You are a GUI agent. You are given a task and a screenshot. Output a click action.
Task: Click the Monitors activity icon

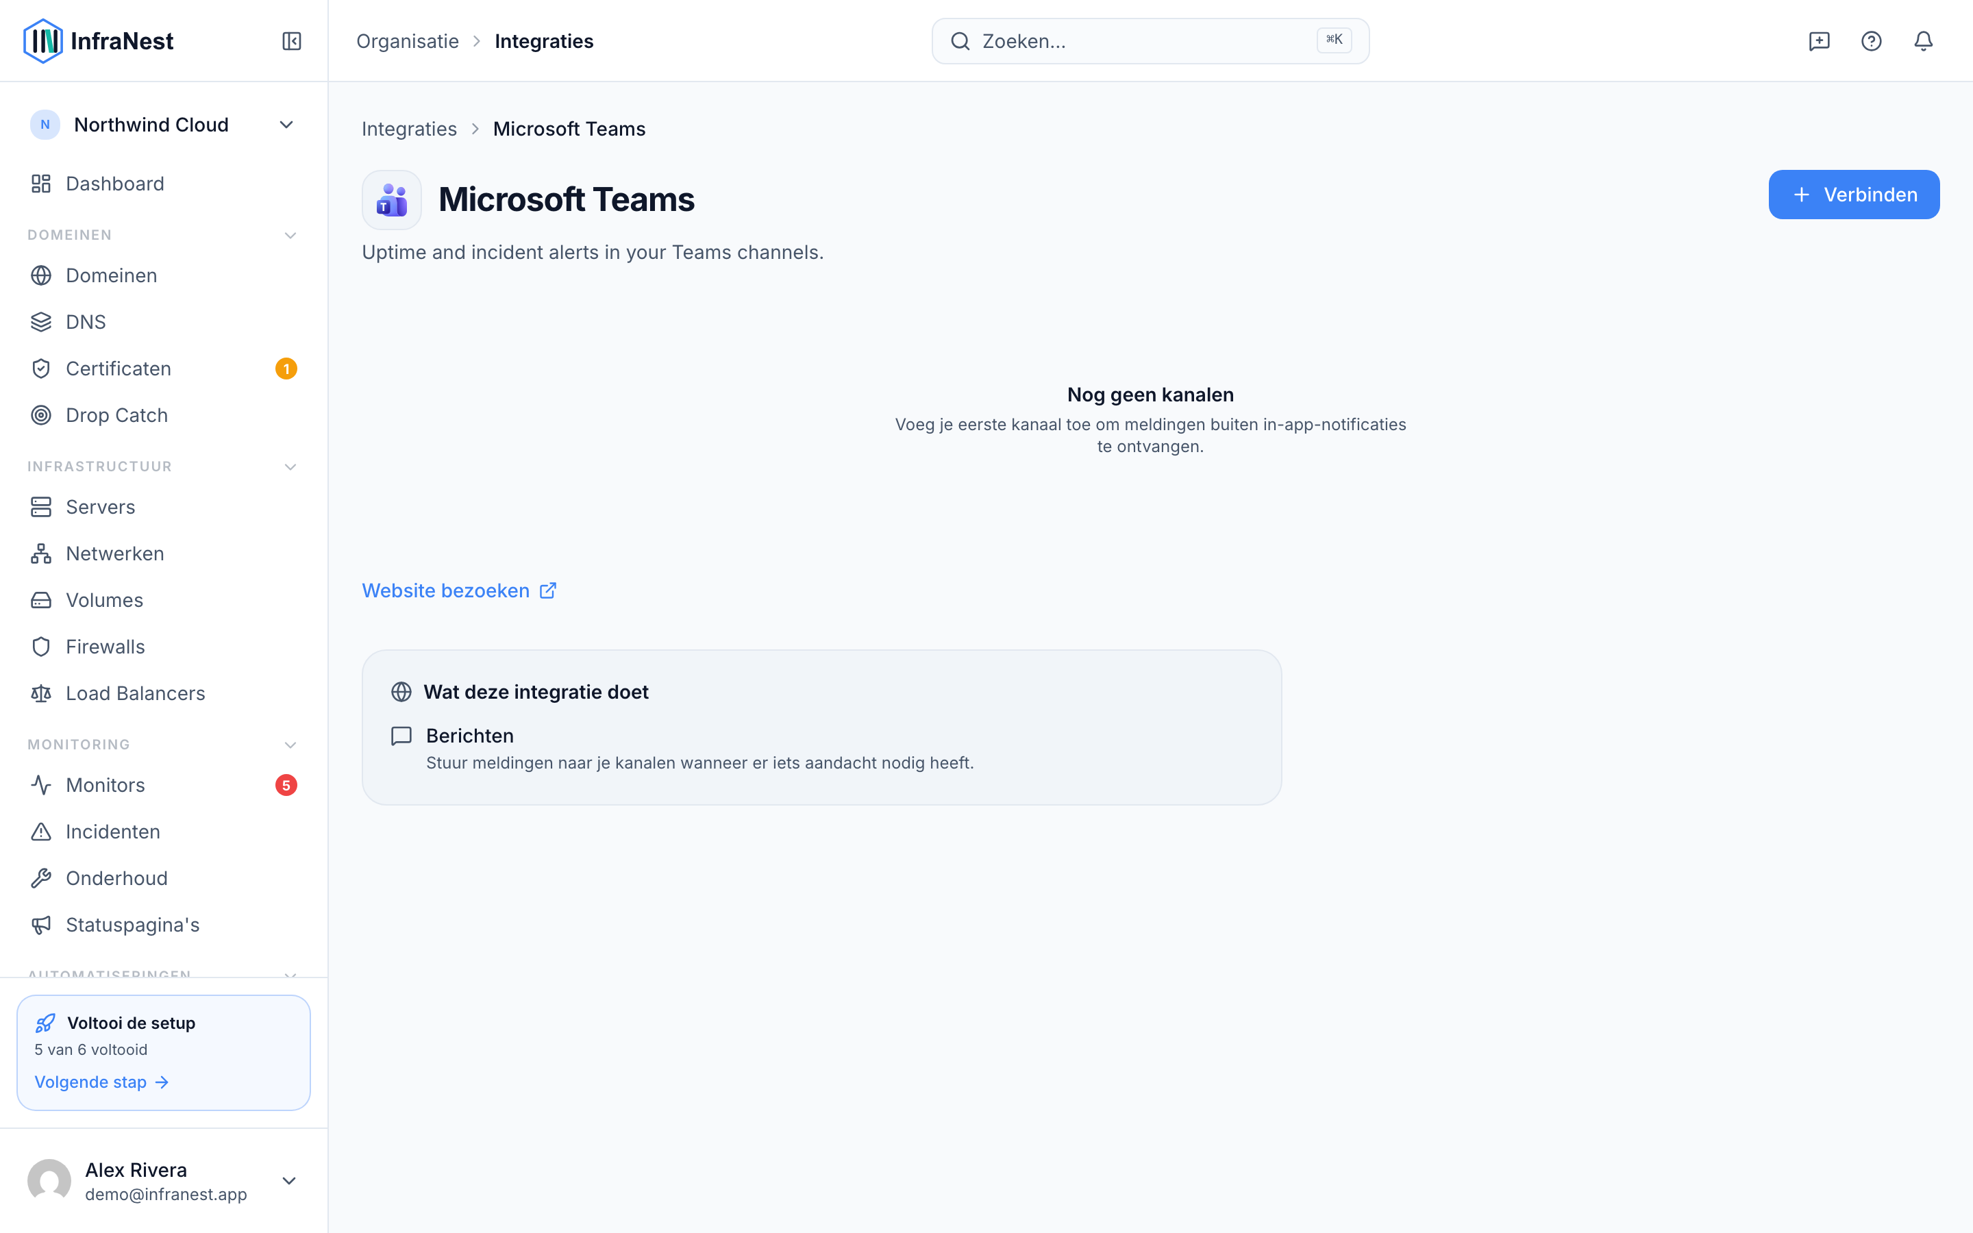41,785
